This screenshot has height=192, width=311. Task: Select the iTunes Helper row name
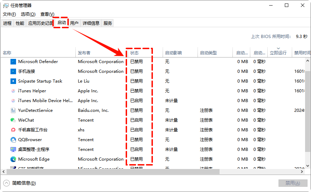32,91
